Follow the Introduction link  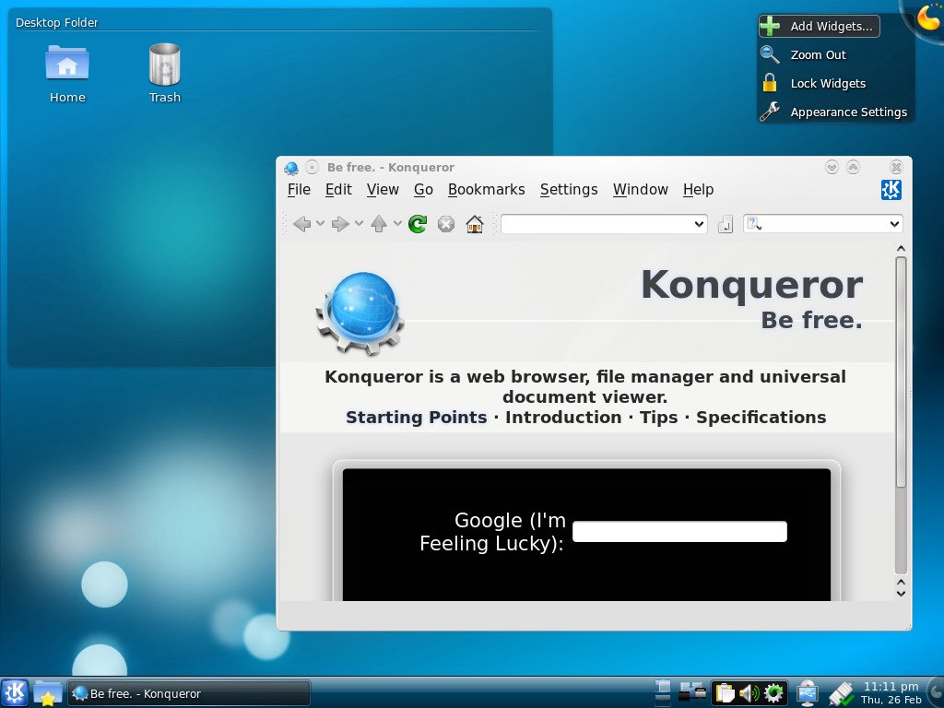(563, 418)
